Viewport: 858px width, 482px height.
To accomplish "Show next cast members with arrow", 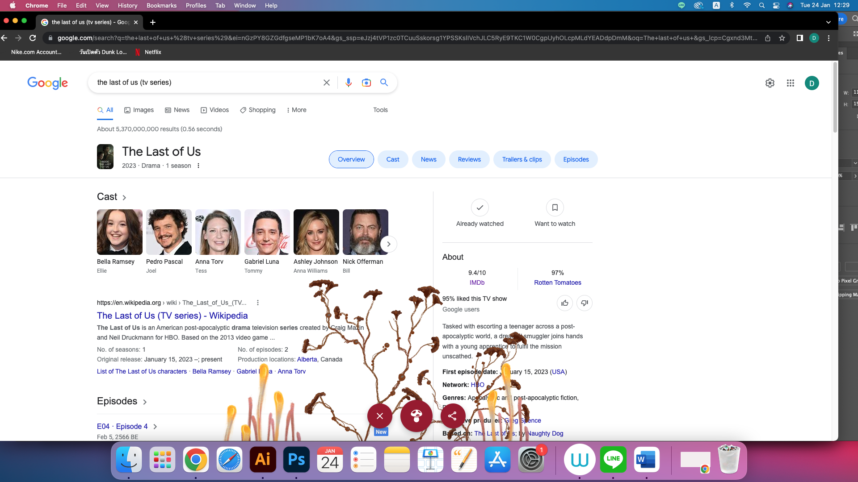I will (389, 244).
